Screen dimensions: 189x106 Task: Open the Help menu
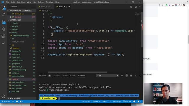tap(57, 2)
